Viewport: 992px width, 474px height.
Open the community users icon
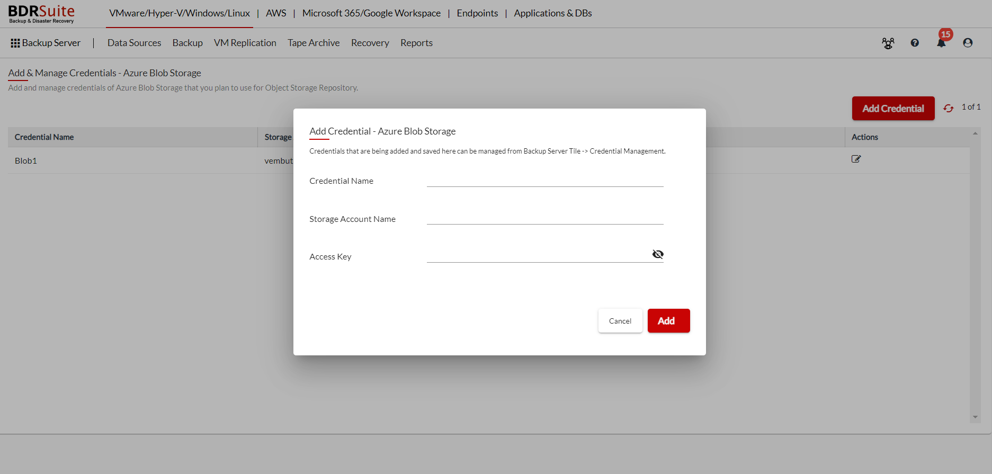(888, 43)
